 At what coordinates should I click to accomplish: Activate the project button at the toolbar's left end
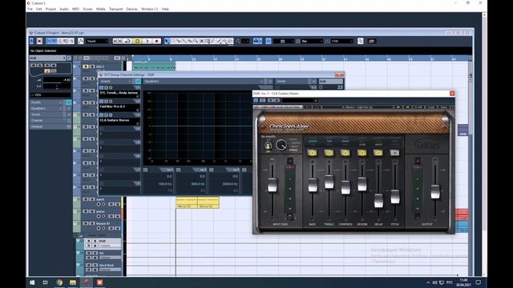point(31,41)
